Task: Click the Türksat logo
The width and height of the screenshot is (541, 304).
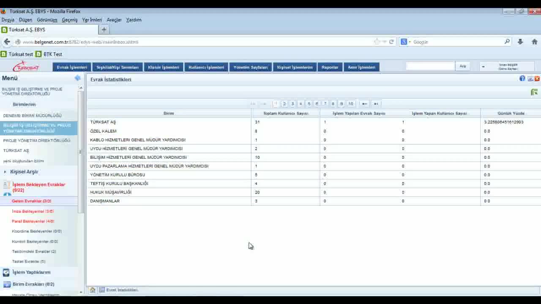Action: (x=26, y=67)
